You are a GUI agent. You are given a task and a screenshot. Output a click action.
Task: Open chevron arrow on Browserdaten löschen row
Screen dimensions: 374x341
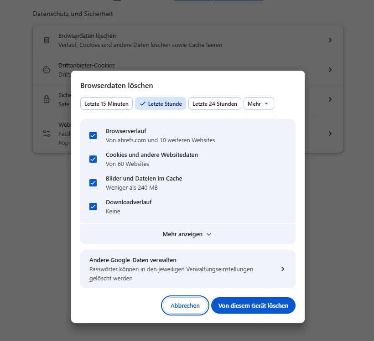(330, 40)
